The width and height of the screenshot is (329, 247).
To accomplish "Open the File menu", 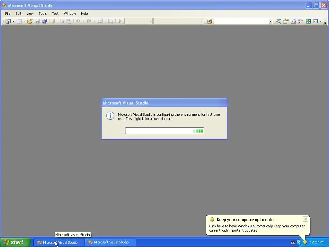I will click(8, 14).
